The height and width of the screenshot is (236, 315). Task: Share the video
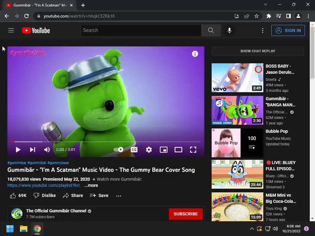click(73, 195)
